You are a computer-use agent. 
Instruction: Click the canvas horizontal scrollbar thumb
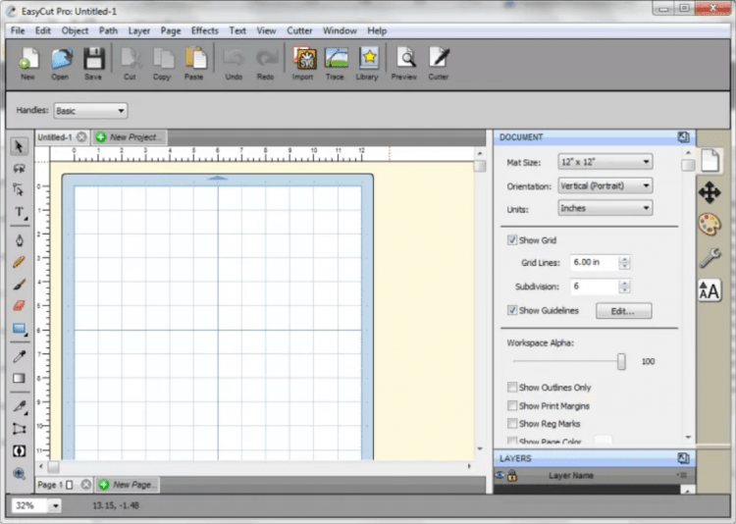click(x=54, y=467)
